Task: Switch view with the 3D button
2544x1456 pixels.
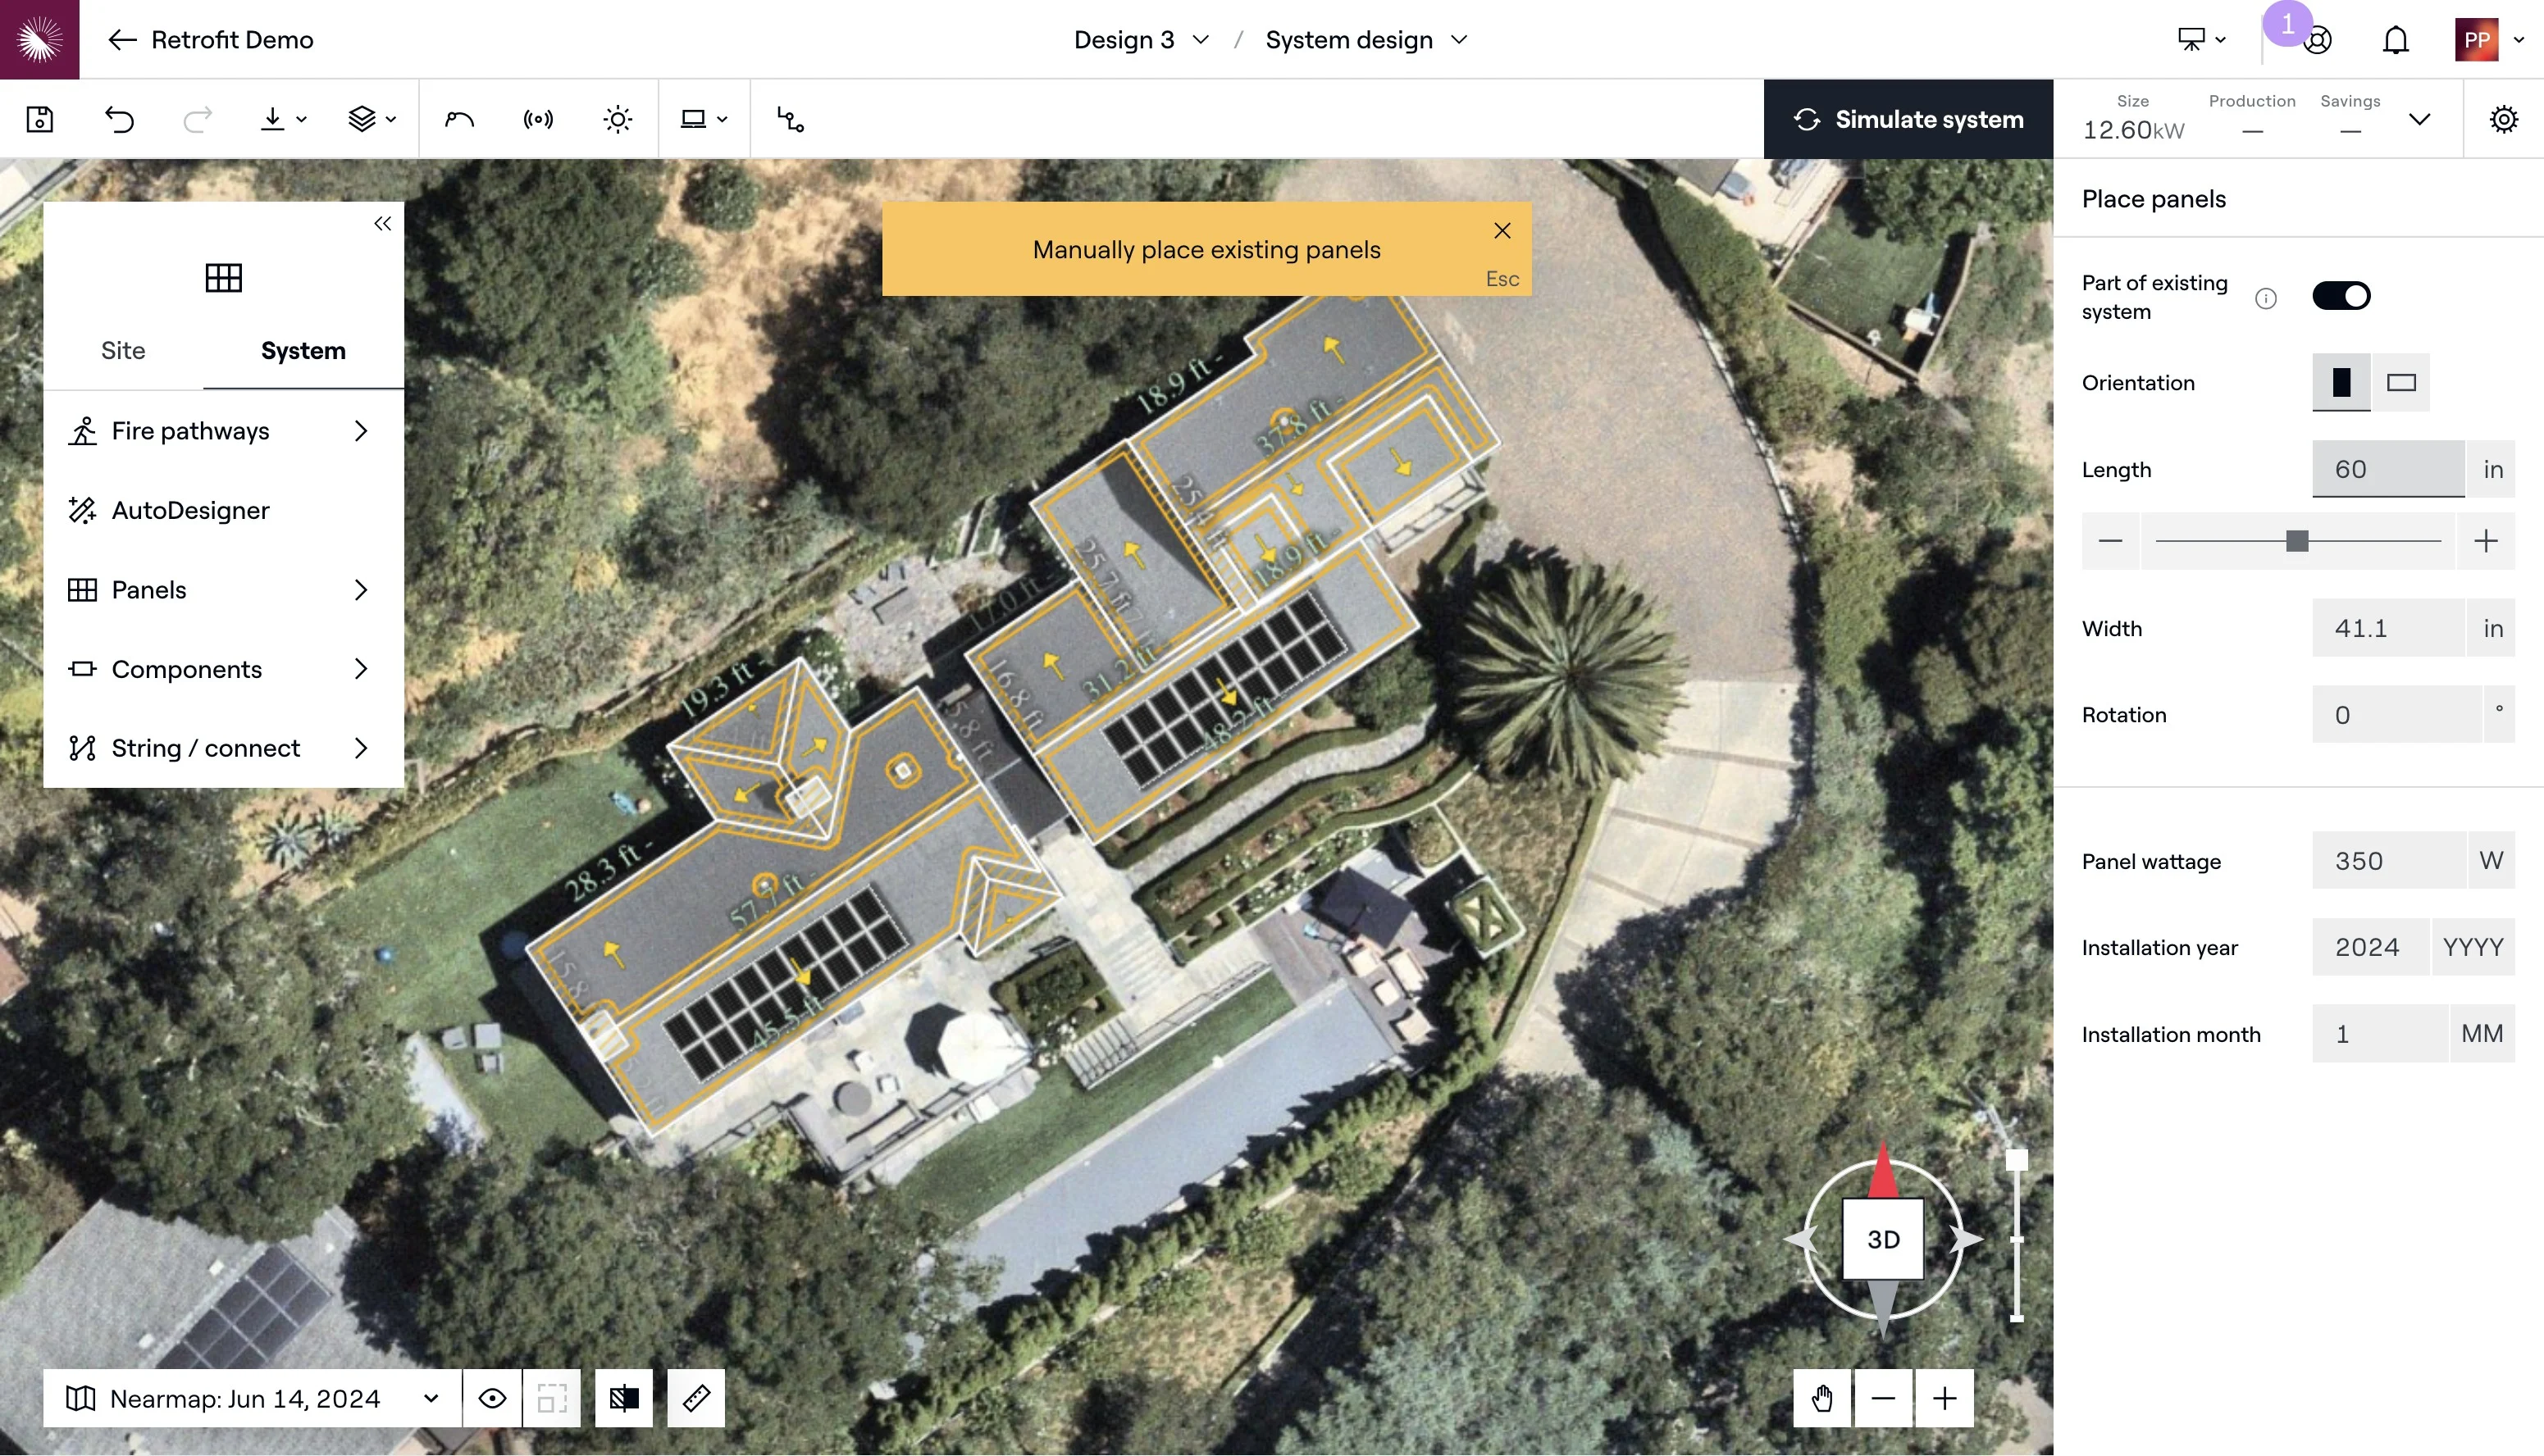Action: click(x=1883, y=1239)
